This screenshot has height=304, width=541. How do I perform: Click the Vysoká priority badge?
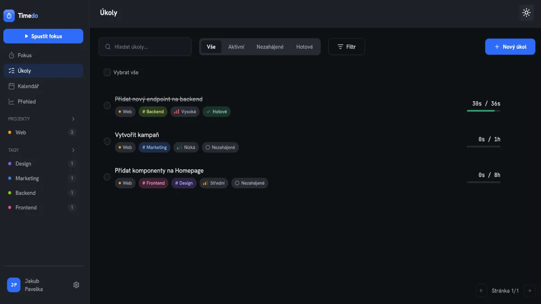tap(185, 112)
